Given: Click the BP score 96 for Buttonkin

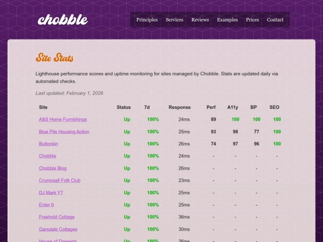Looking at the screenshot, I should pos(257,143).
